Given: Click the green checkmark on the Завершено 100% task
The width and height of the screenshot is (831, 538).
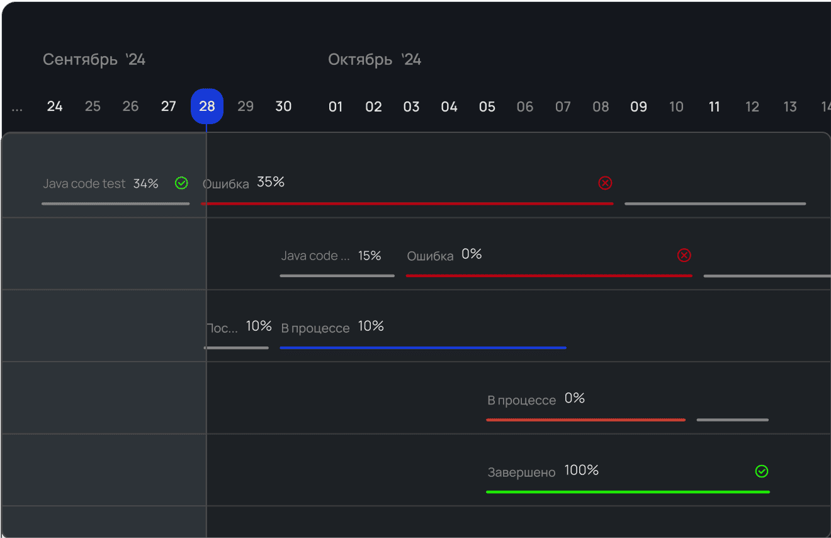Looking at the screenshot, I should click(762, 471).
